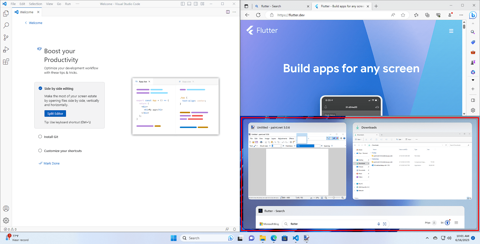Image resolution: width=480 pixels, height=244 pixels.
Task: Open the Tools briefcase icon in Edge sidebar
Action: 473,52
